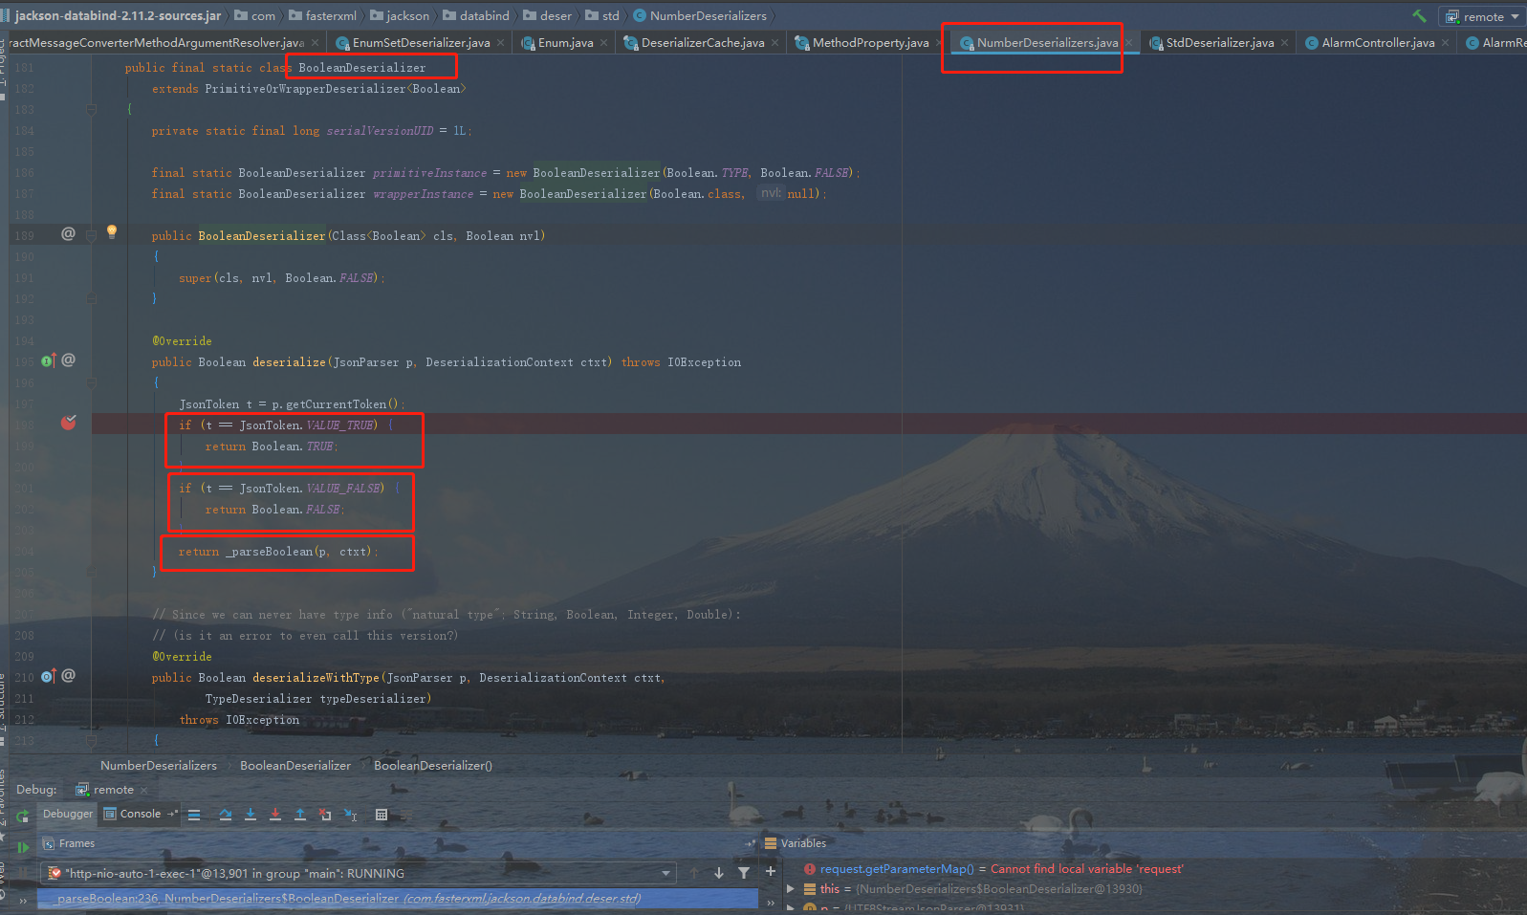Switch to StdDeserializer.java tab
The width and height of the screenshot is (1527, 915).
(1219, 42)
